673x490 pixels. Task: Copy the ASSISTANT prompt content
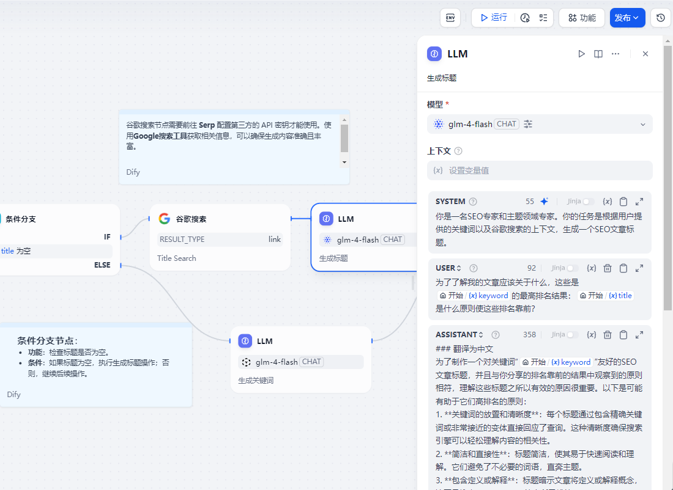(623, 334)
